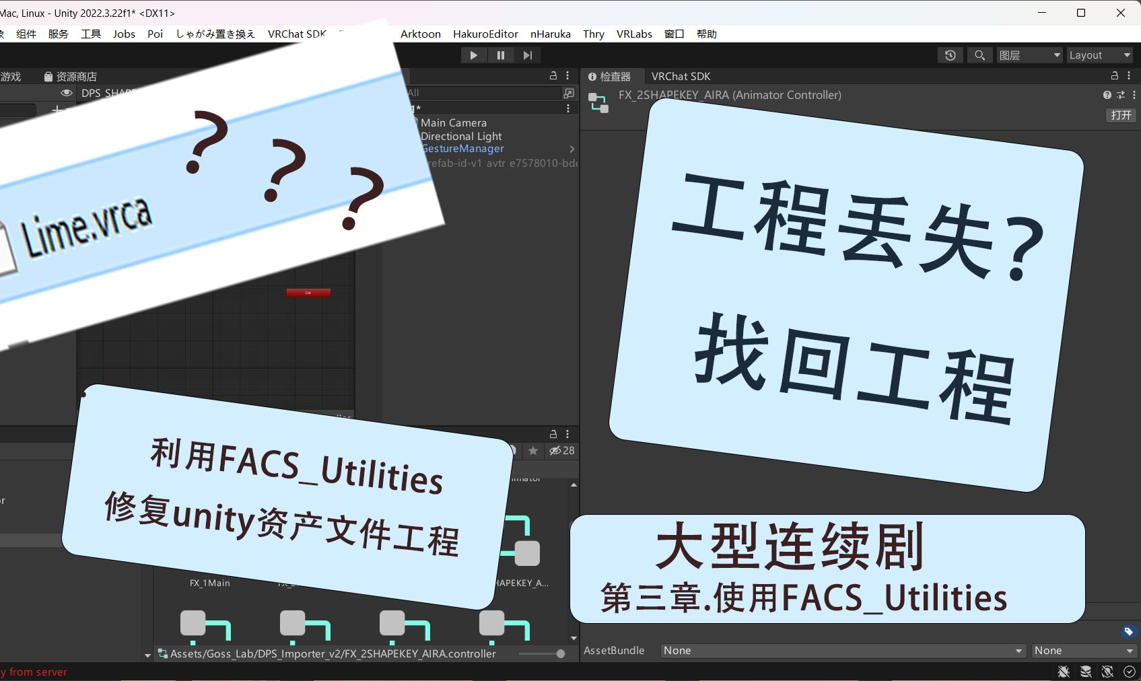Select the red Exit node in Animator
Screen dimensions: 1141x681
pos(308,293)
